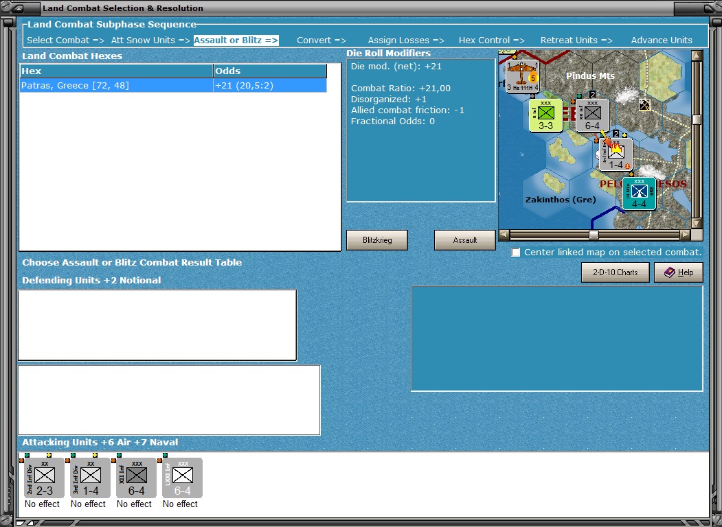The image size is (722, 527).
Task: Click the map horizontal scrollbar right arrow
Action: click(x=685, y=235)
